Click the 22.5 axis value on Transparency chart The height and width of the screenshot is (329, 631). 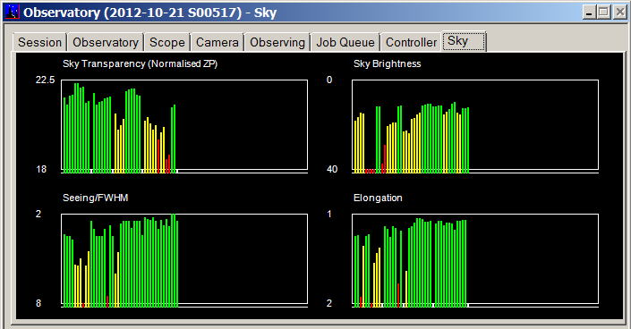coord(45,80)
